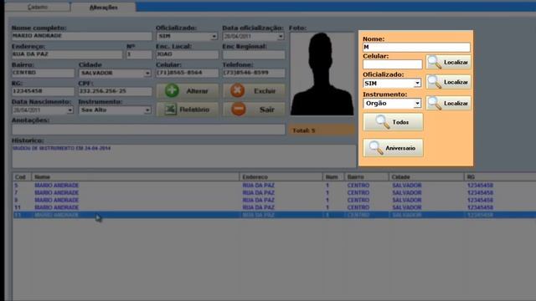Expand the Cidade dropdown showing SALVADOR
This screenshot has width=536, height=301.
(147, 73)
